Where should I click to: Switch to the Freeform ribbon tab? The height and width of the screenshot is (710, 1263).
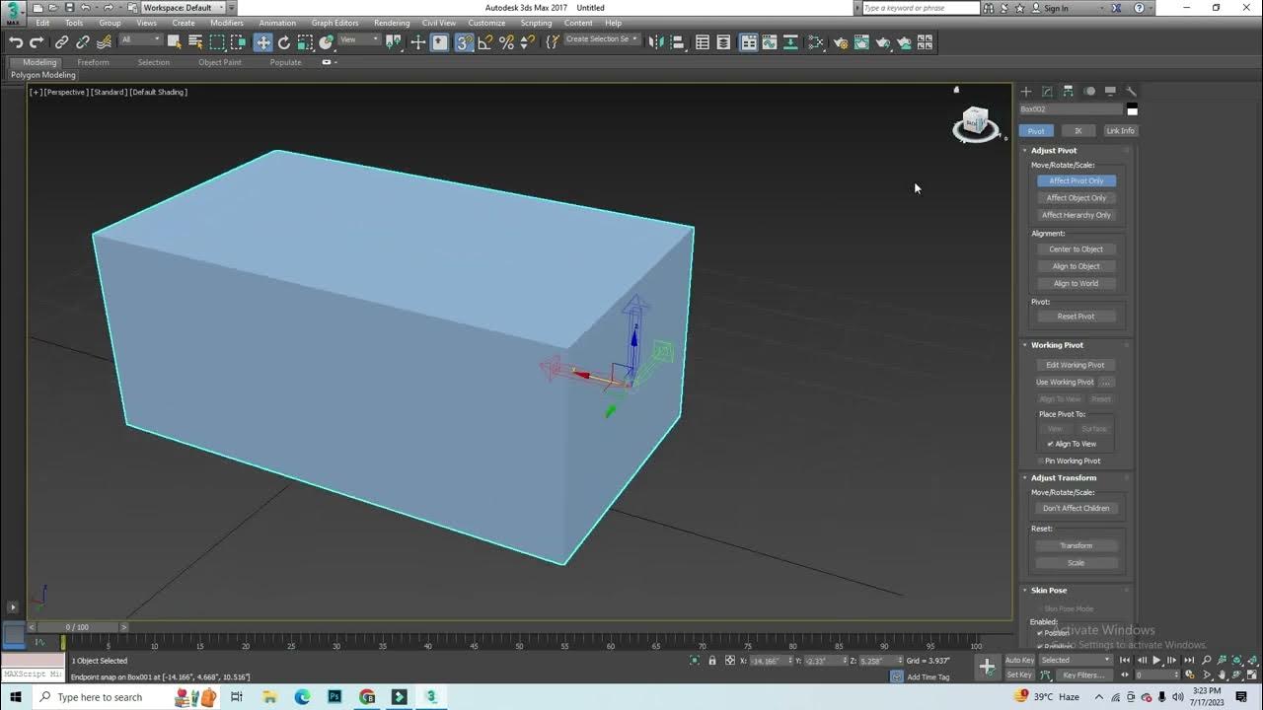click(94, 62)
